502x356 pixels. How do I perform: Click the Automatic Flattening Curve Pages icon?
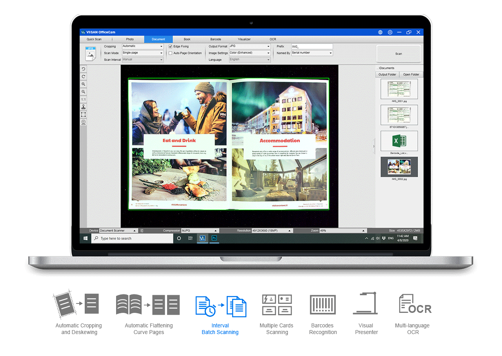tap(148, 305)
